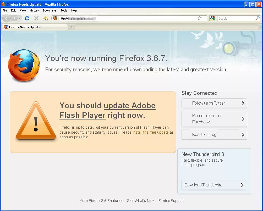Open the address bar history dropdown
This screenshot has width=263, height=211.
click(x=205, y=18)
